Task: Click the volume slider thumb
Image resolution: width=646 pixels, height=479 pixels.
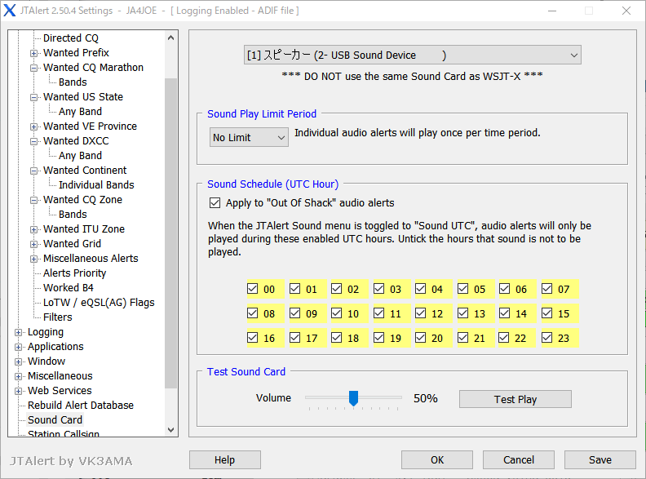Action: pos(353,398)
